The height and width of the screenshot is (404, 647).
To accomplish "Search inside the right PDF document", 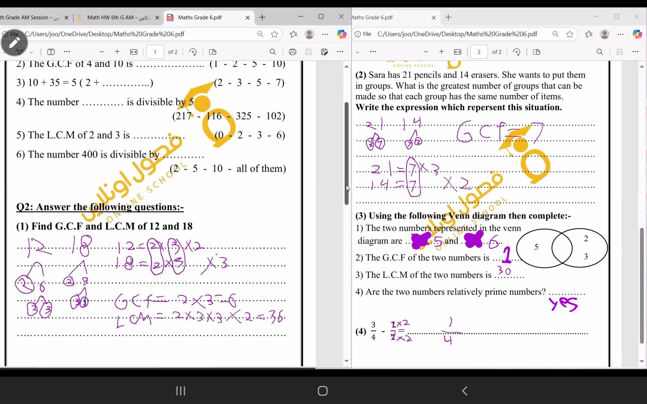I will point(600,52).
